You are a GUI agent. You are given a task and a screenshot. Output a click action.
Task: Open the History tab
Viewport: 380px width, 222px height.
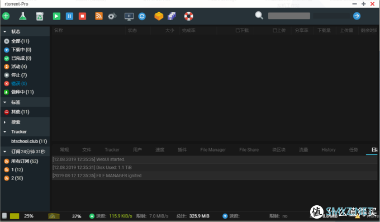(x=329, y=150)
